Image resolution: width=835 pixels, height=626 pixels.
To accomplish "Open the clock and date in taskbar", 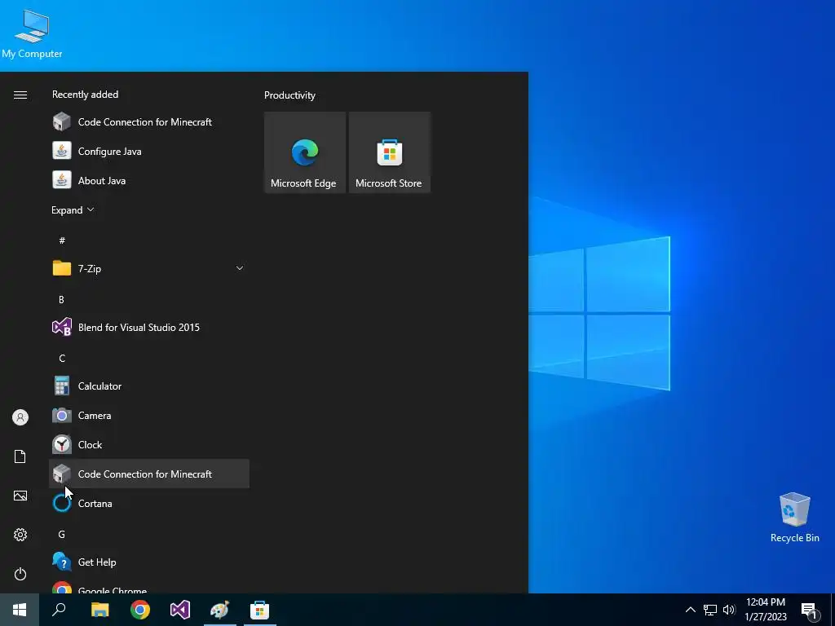I will pyautogui.click(x=766, y=610).
